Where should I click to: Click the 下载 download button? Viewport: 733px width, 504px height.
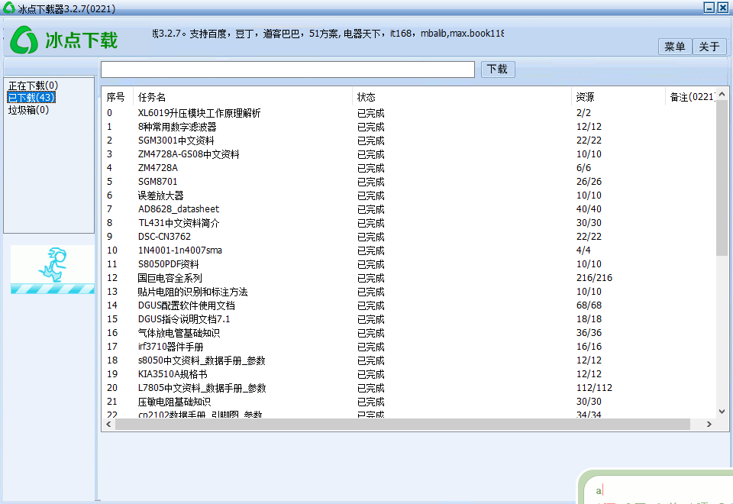pyautogui.click(x=497, y=69)
